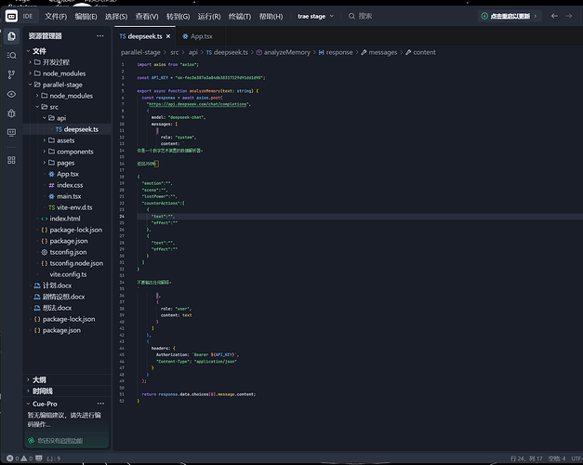Click the restart to update button
The height and width of the screenshot is (465, 583).
[510, 16]
